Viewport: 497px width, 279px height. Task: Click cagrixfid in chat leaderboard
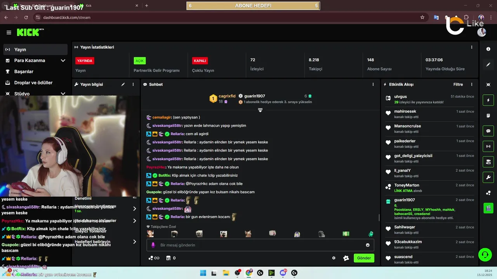[227, 96]
